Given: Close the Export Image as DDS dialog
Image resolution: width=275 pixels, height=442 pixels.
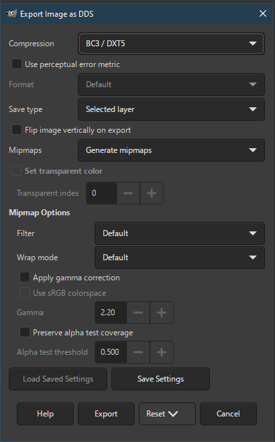Looking at the screenshot, I should coord(263,13).
